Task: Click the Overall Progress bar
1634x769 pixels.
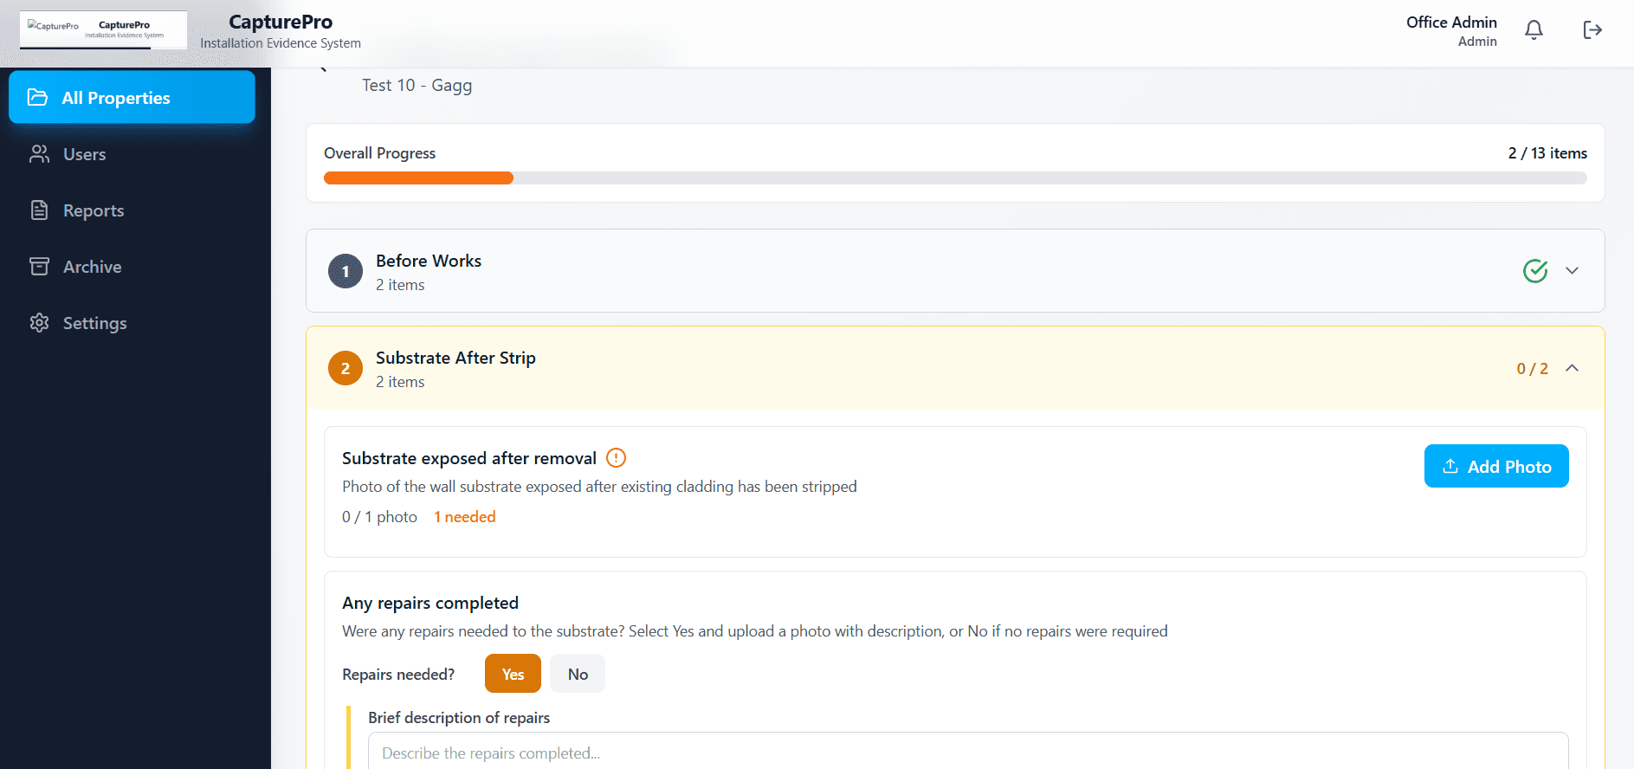Action: tap(954, 178)
